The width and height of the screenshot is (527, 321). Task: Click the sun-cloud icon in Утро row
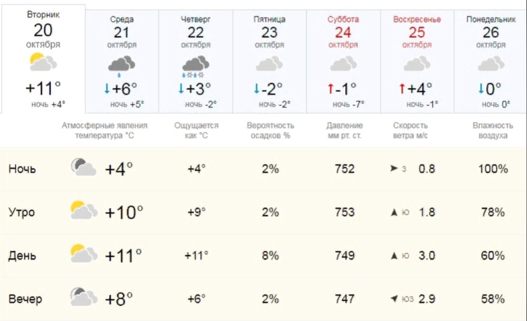click(83, 211)
